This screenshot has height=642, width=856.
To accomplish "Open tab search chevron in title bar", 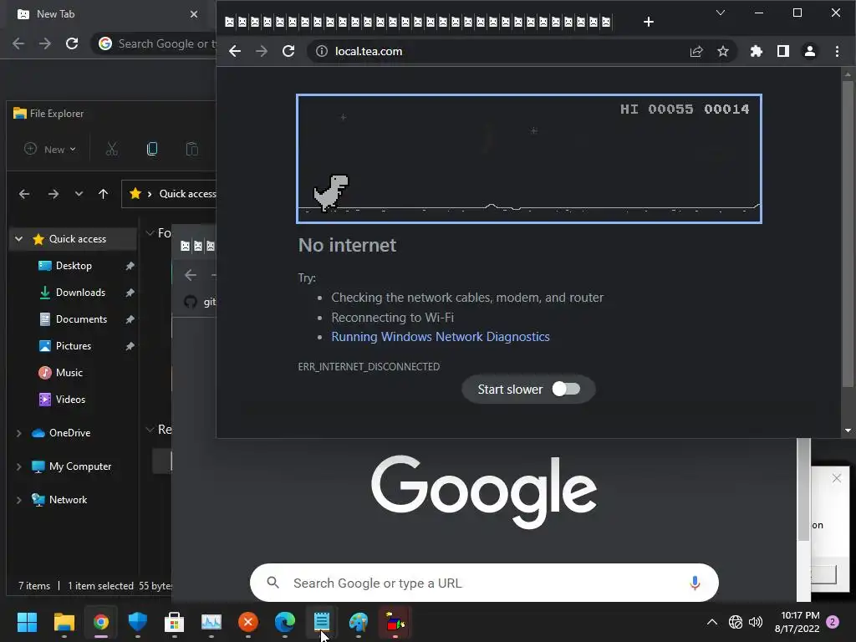I will 720,13.
